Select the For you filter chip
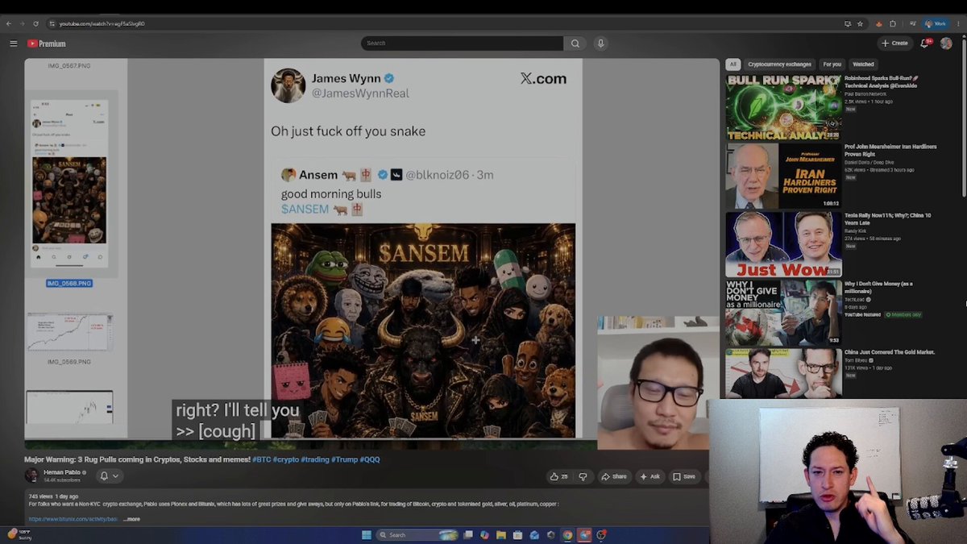This screenshot has height=544, width=967. coord(832,64)
